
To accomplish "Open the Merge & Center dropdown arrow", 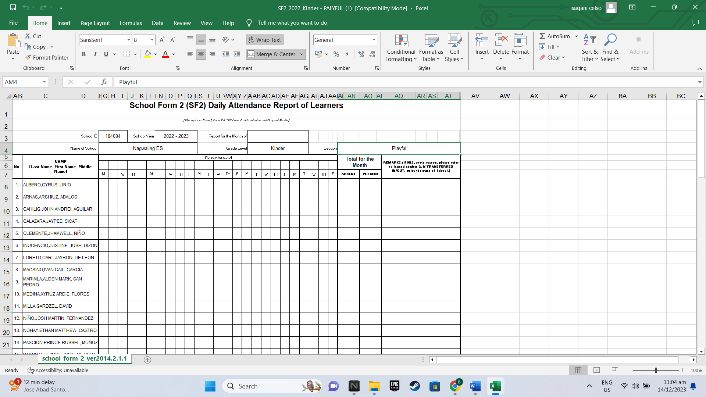I will 302,54.
